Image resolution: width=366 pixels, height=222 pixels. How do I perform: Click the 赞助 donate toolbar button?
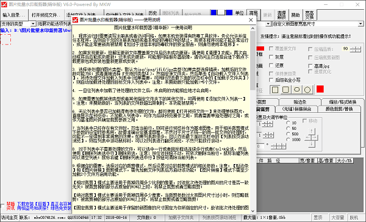point(295,15)
